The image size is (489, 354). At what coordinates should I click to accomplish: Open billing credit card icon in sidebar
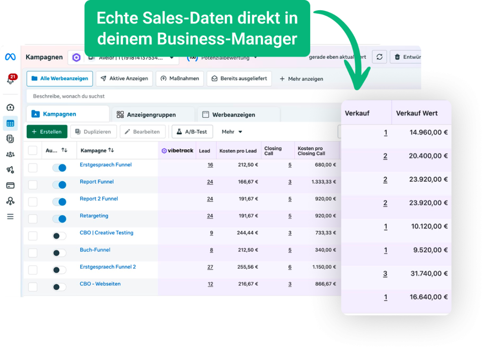[x=10, y=185]
